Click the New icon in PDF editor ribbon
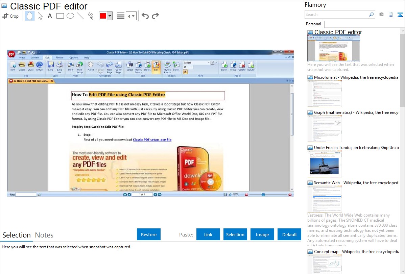 coord(13,66)
